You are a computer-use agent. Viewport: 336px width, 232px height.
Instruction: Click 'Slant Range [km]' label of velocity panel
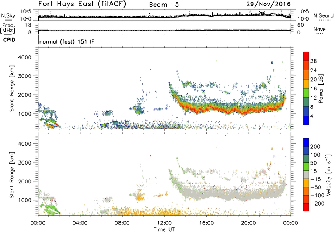[12, 175]
